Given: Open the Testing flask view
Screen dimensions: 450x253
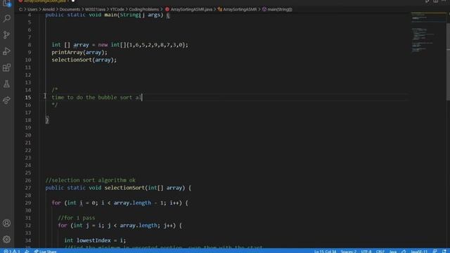Looking at the screenshot, I should 6,84.
